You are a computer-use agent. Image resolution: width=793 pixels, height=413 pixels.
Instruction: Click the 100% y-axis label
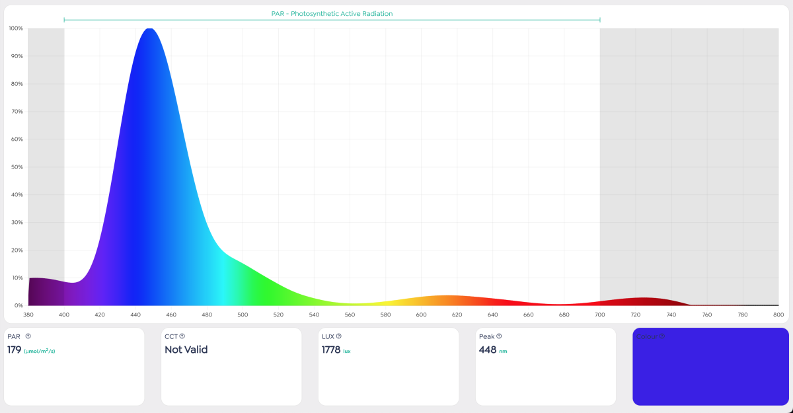point(16,28)
